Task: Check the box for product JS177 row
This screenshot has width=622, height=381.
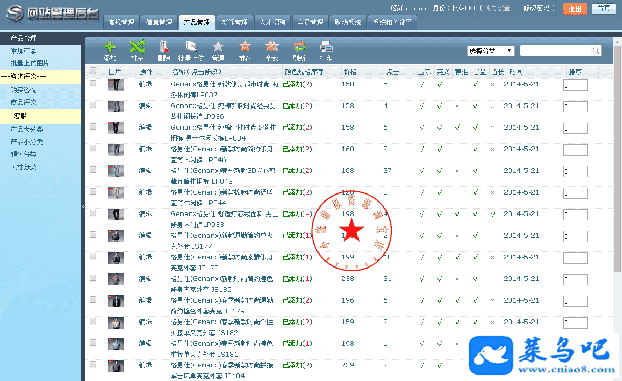Action: coord(93,235)
